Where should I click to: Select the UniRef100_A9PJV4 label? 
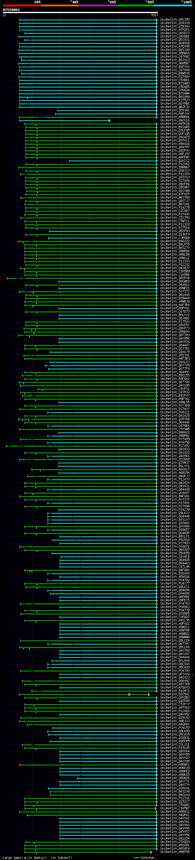[x=175, y=114]
